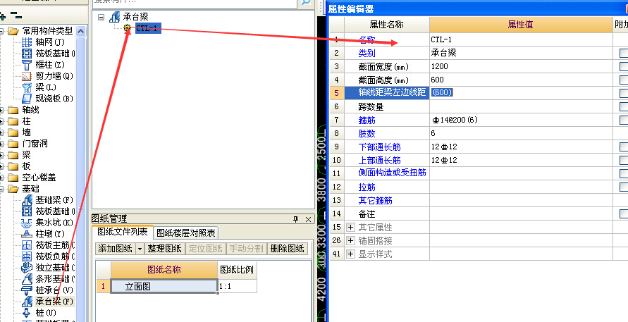This screenshot has width=628, height=322.
Task: Click the CTL-1 gear icon in component list
Action: pyautogui.click(x=128, y=27)
